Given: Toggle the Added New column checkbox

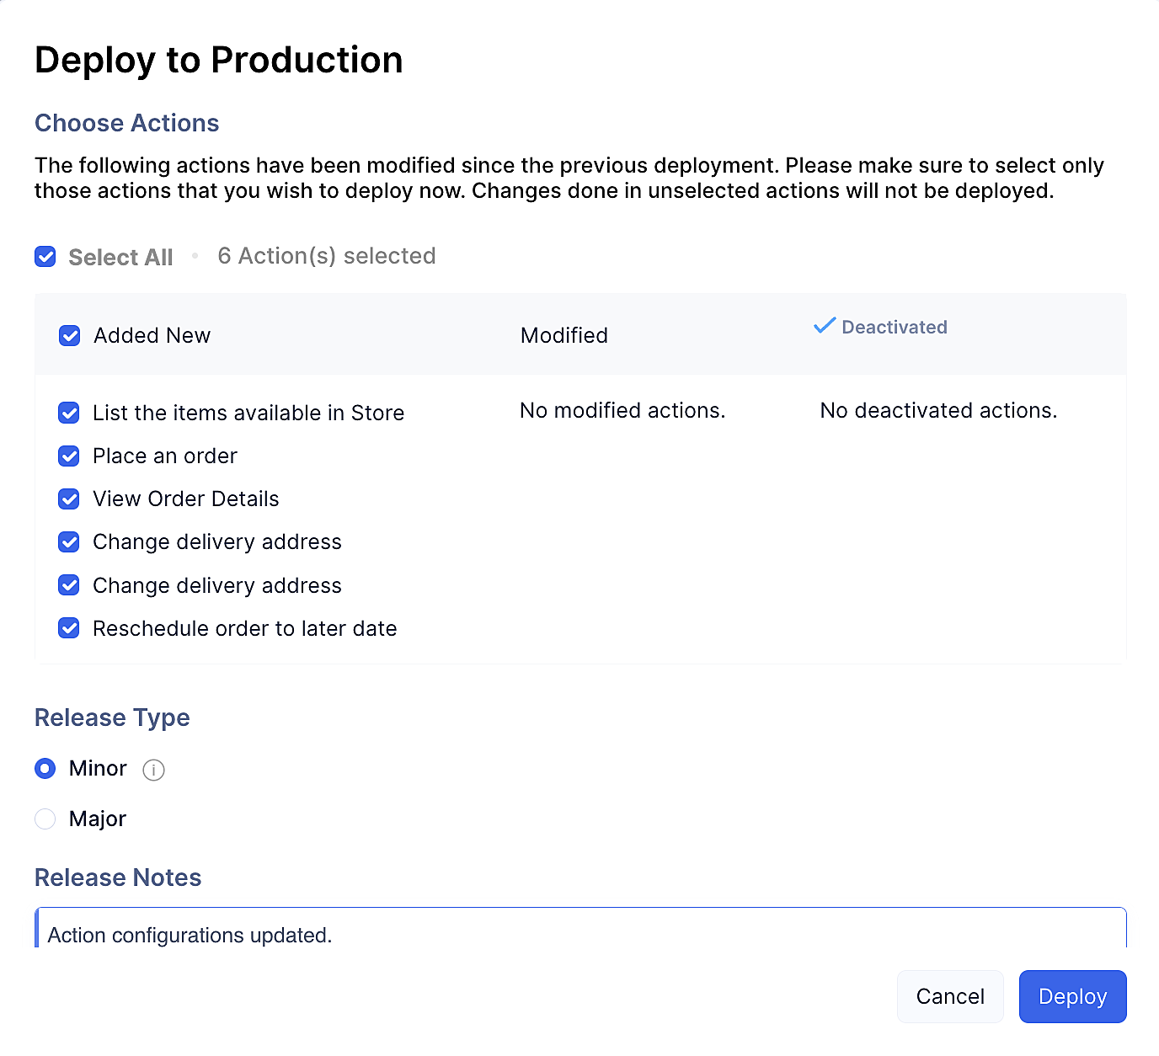Looking at the screenshot, I should (70, 336).
